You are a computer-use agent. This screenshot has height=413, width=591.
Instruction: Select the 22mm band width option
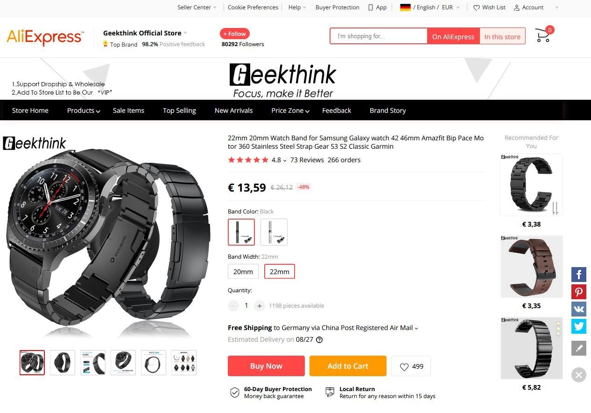coord(280,272)
